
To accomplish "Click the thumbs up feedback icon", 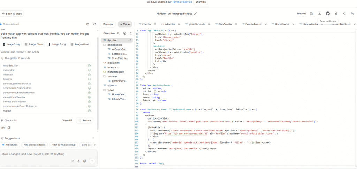I will (x=3, y=128).
